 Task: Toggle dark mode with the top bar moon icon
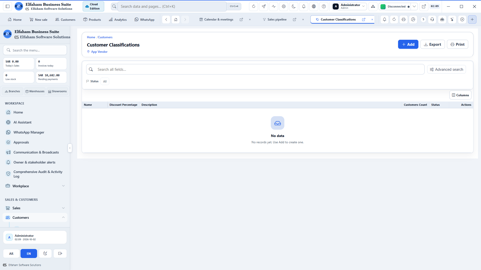tap(294, 6)
